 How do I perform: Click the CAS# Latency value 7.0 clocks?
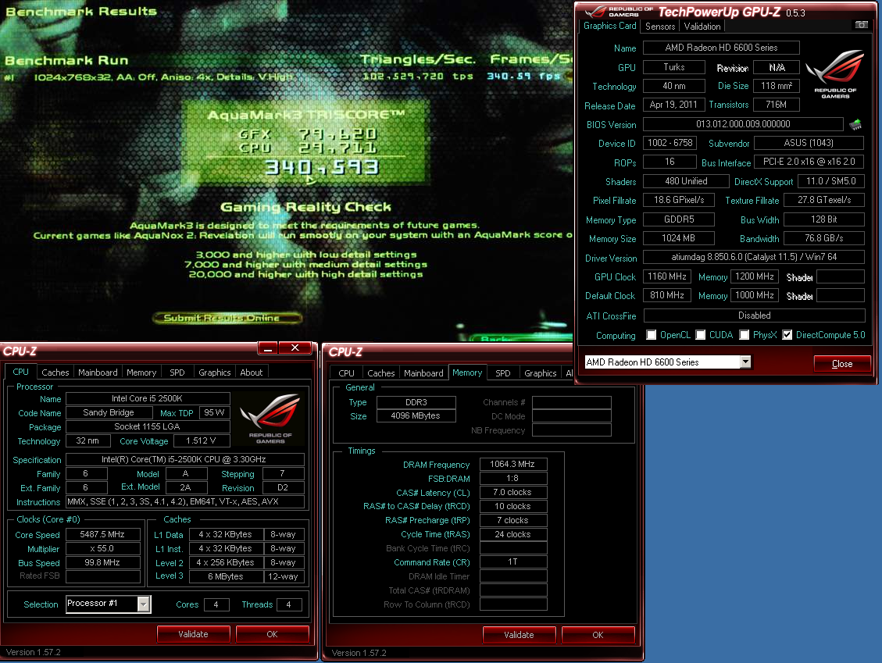point(512,492)
